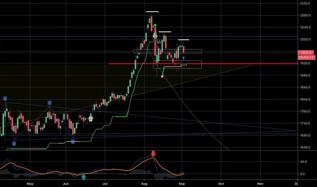Click the May label on the time axis

pos(30,184)
